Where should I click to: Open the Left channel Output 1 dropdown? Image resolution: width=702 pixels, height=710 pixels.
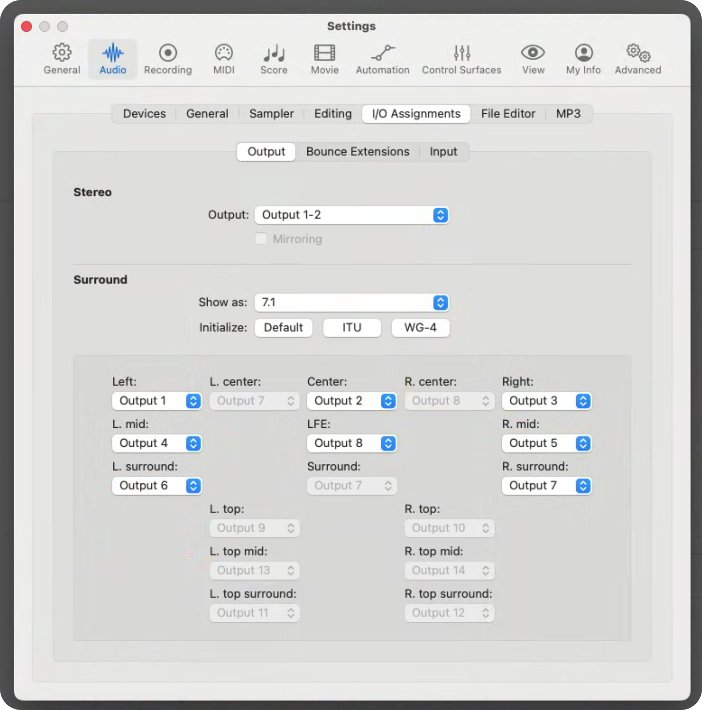157,401
